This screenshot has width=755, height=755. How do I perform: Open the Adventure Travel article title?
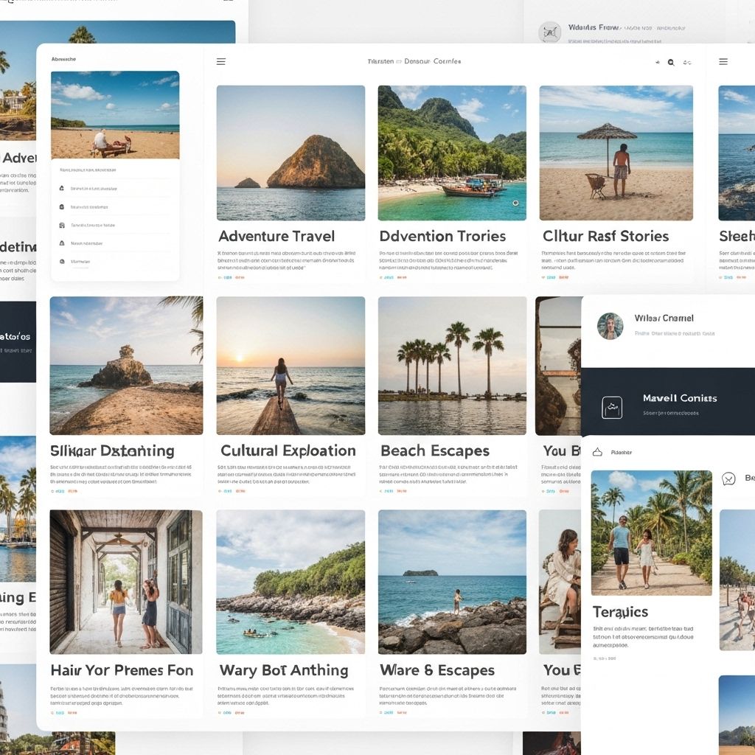(276, 237)
